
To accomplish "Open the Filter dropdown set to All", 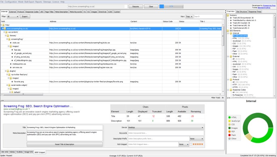I will (13, 17).
